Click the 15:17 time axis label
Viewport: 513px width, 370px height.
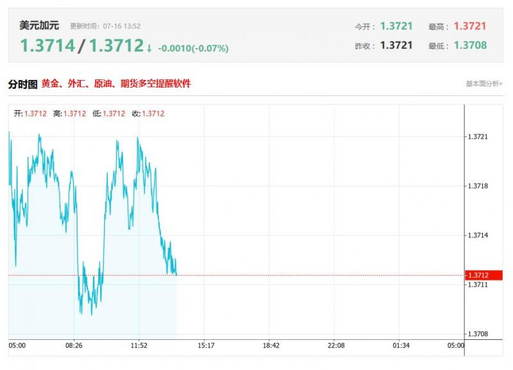[x=205, y=346]
